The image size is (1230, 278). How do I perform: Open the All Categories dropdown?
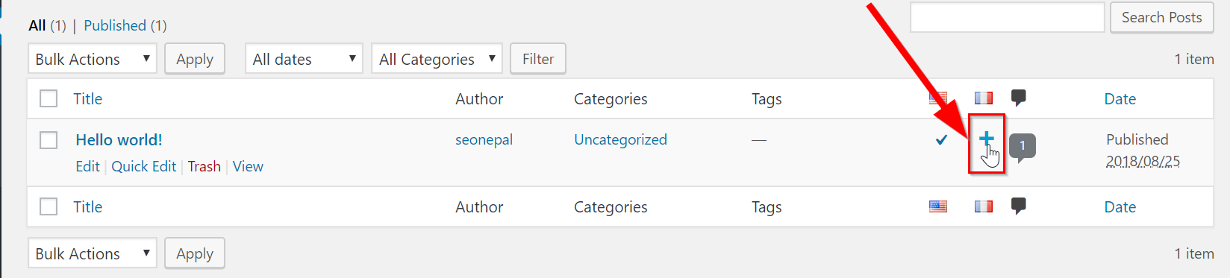point(437,59)
